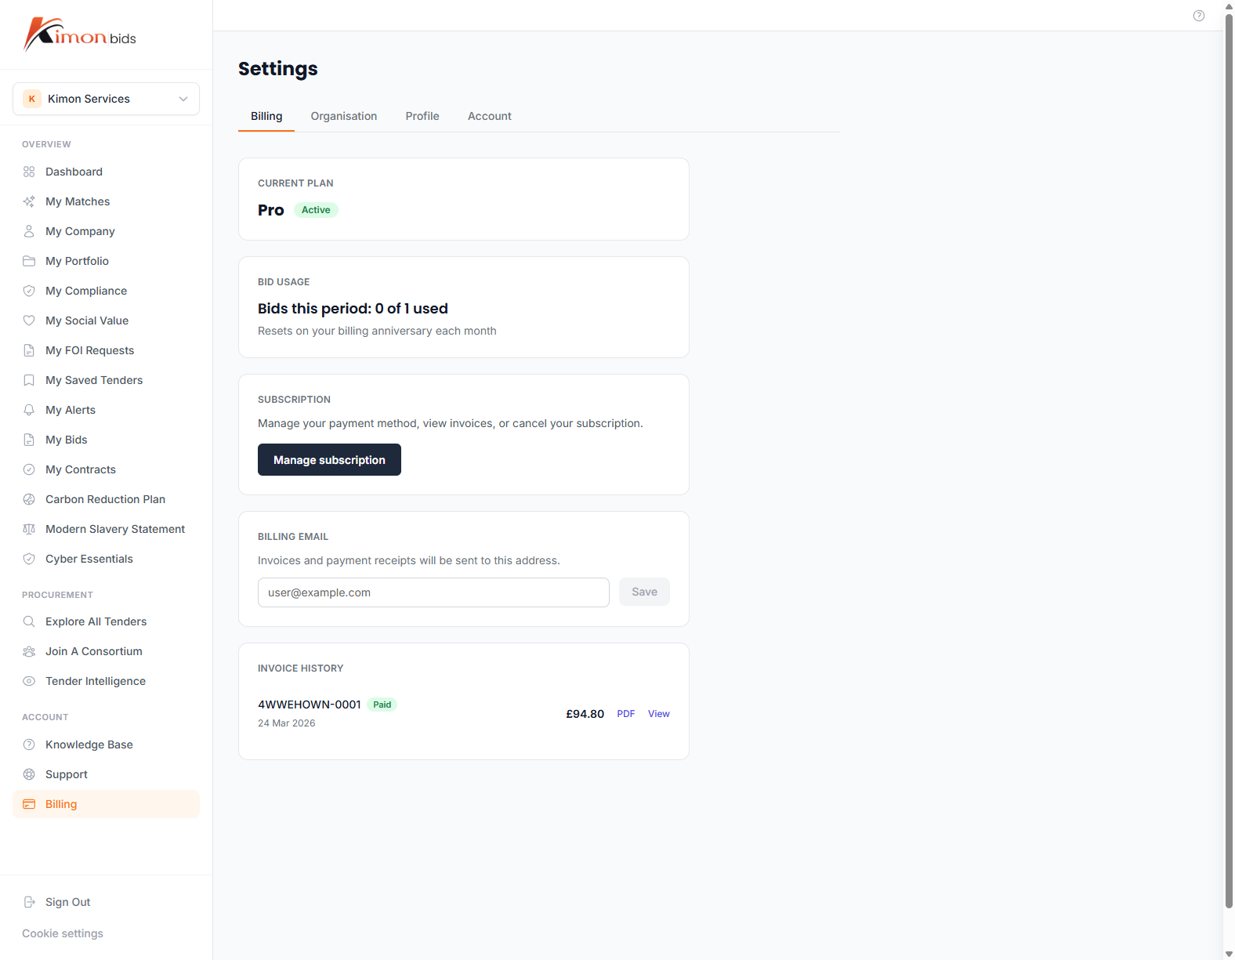Click the My Compliance shield icon
This screenshot has height=960, width=1235.
29,291
